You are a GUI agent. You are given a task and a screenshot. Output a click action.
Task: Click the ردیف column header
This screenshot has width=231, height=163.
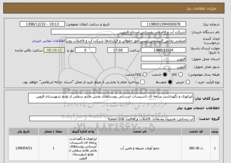tap(215, 131)
